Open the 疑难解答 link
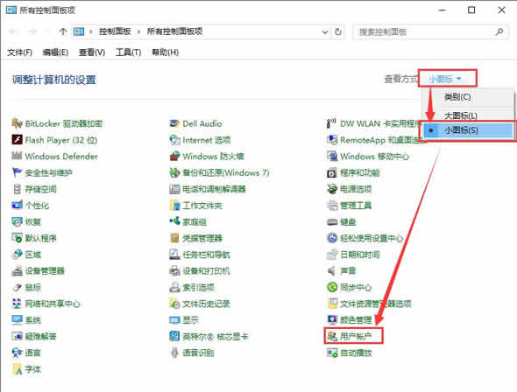Image resolution: width=517 pixels, height=392 pixels. tap(40, 336)
